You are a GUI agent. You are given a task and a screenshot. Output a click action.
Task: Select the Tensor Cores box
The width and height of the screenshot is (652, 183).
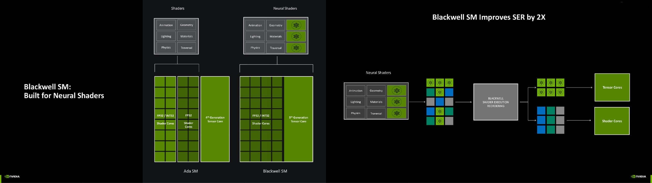[612, 87]
